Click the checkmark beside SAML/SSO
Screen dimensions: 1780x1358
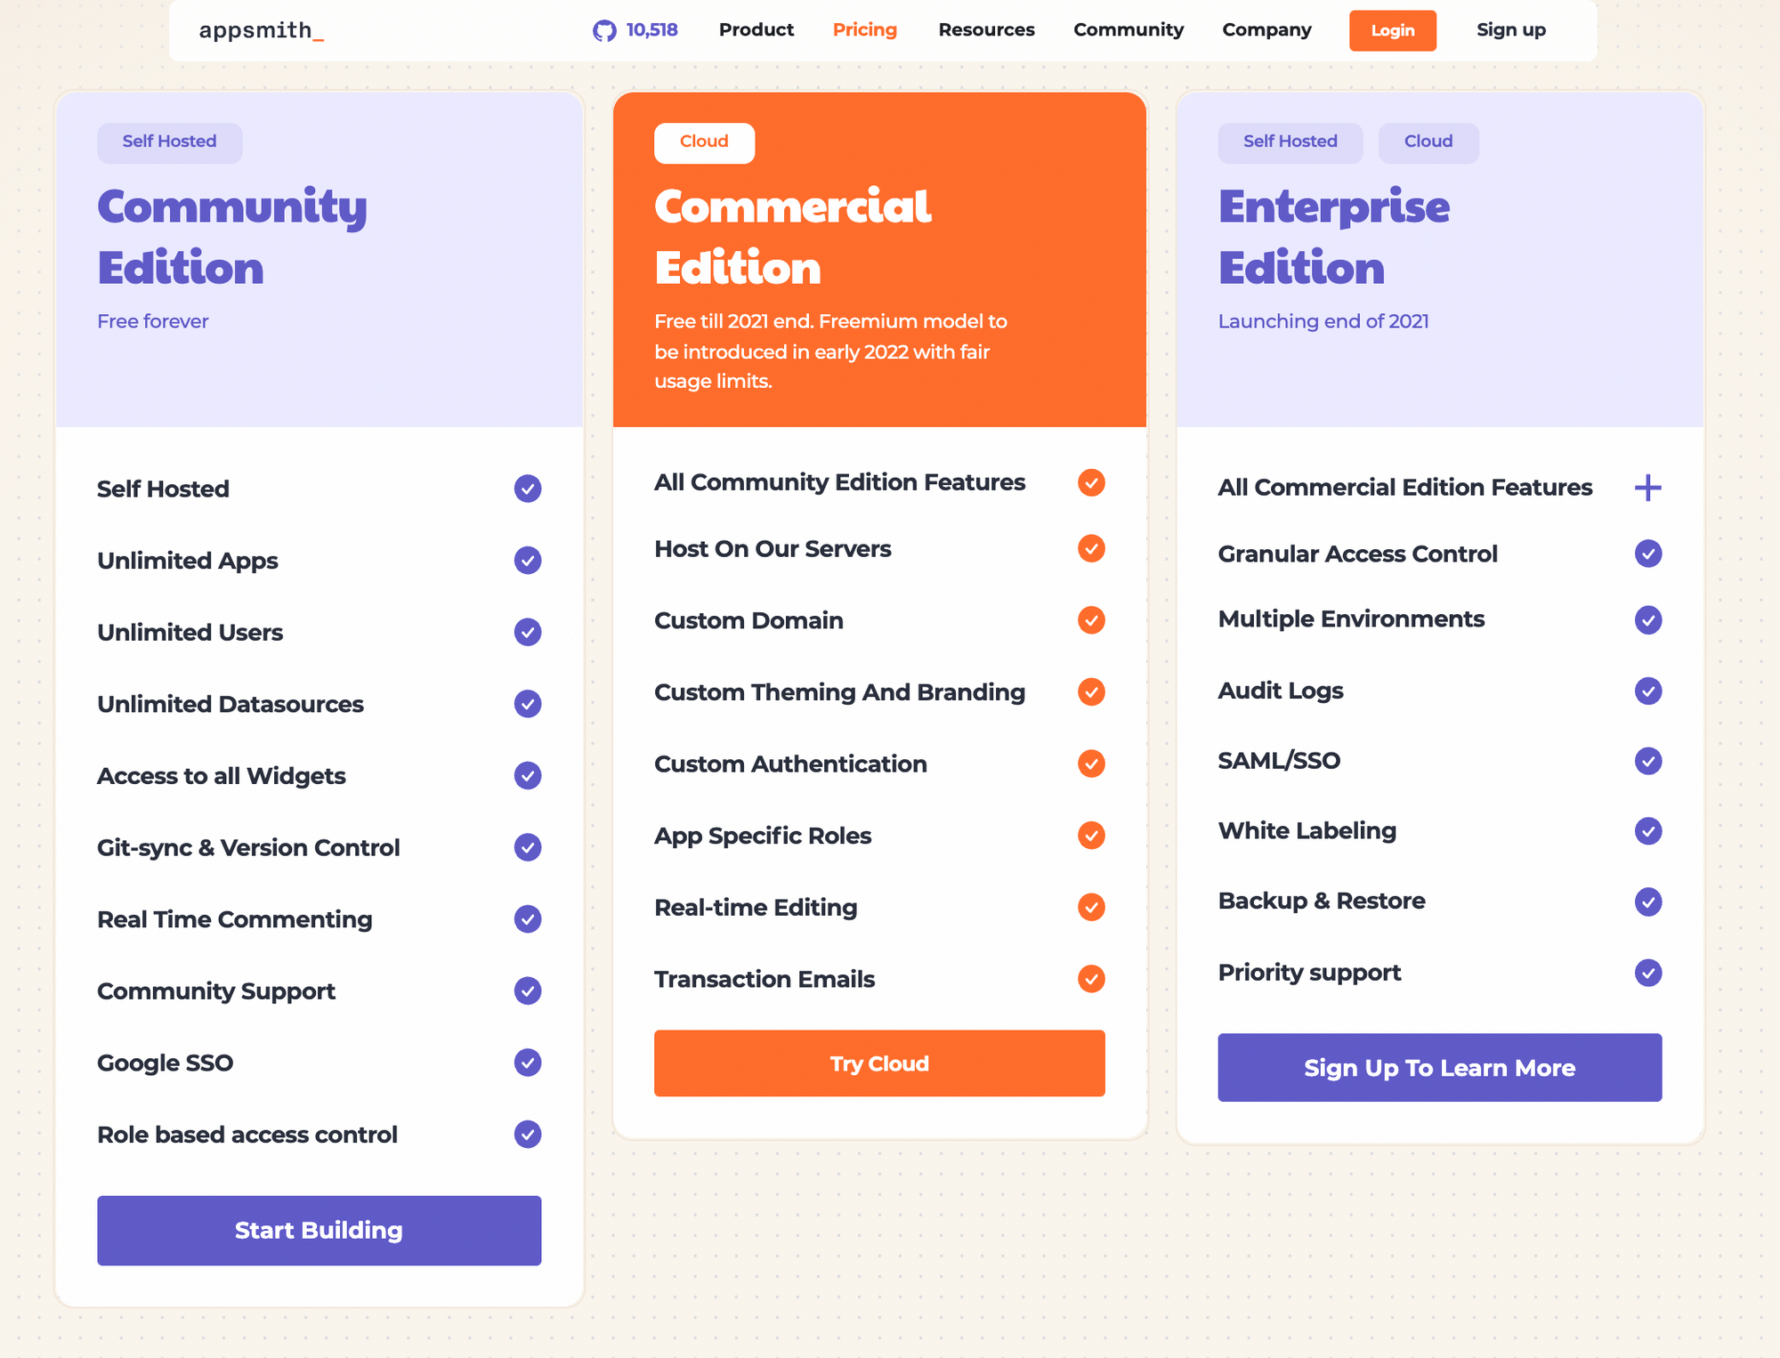(x=1648, y=761)
